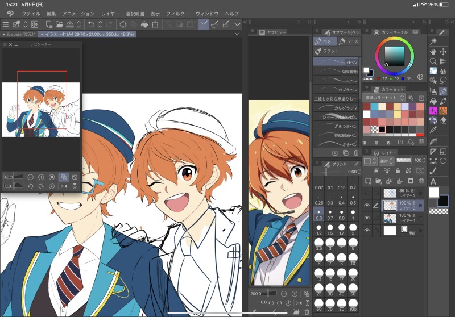The height and width of the screenshot is (317, 455).
Task: Hide レイヤー3 using its eye icon
Action: (367, 205)
